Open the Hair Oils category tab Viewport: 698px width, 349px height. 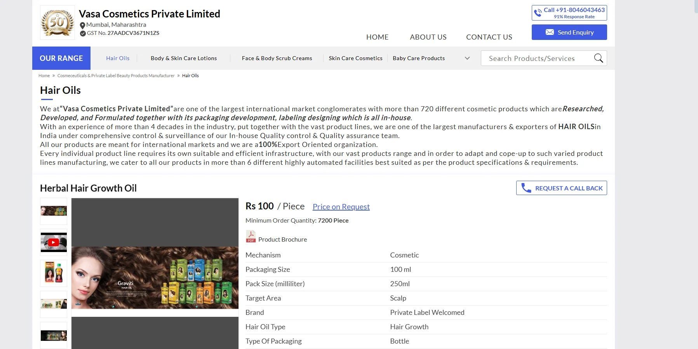[118, 58]
